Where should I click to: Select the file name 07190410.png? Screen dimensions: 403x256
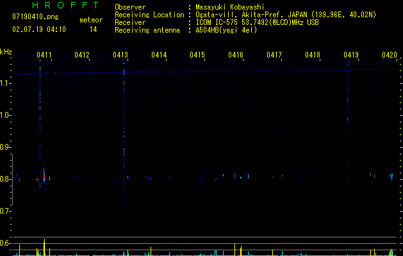tap(35, 17)
